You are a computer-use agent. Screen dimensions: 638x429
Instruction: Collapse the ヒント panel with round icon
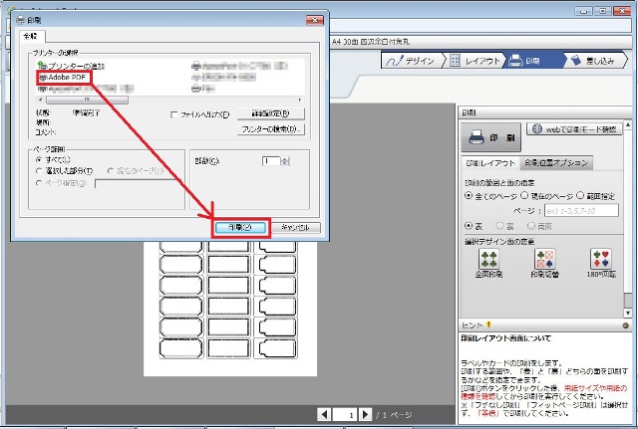coord(626,325)
